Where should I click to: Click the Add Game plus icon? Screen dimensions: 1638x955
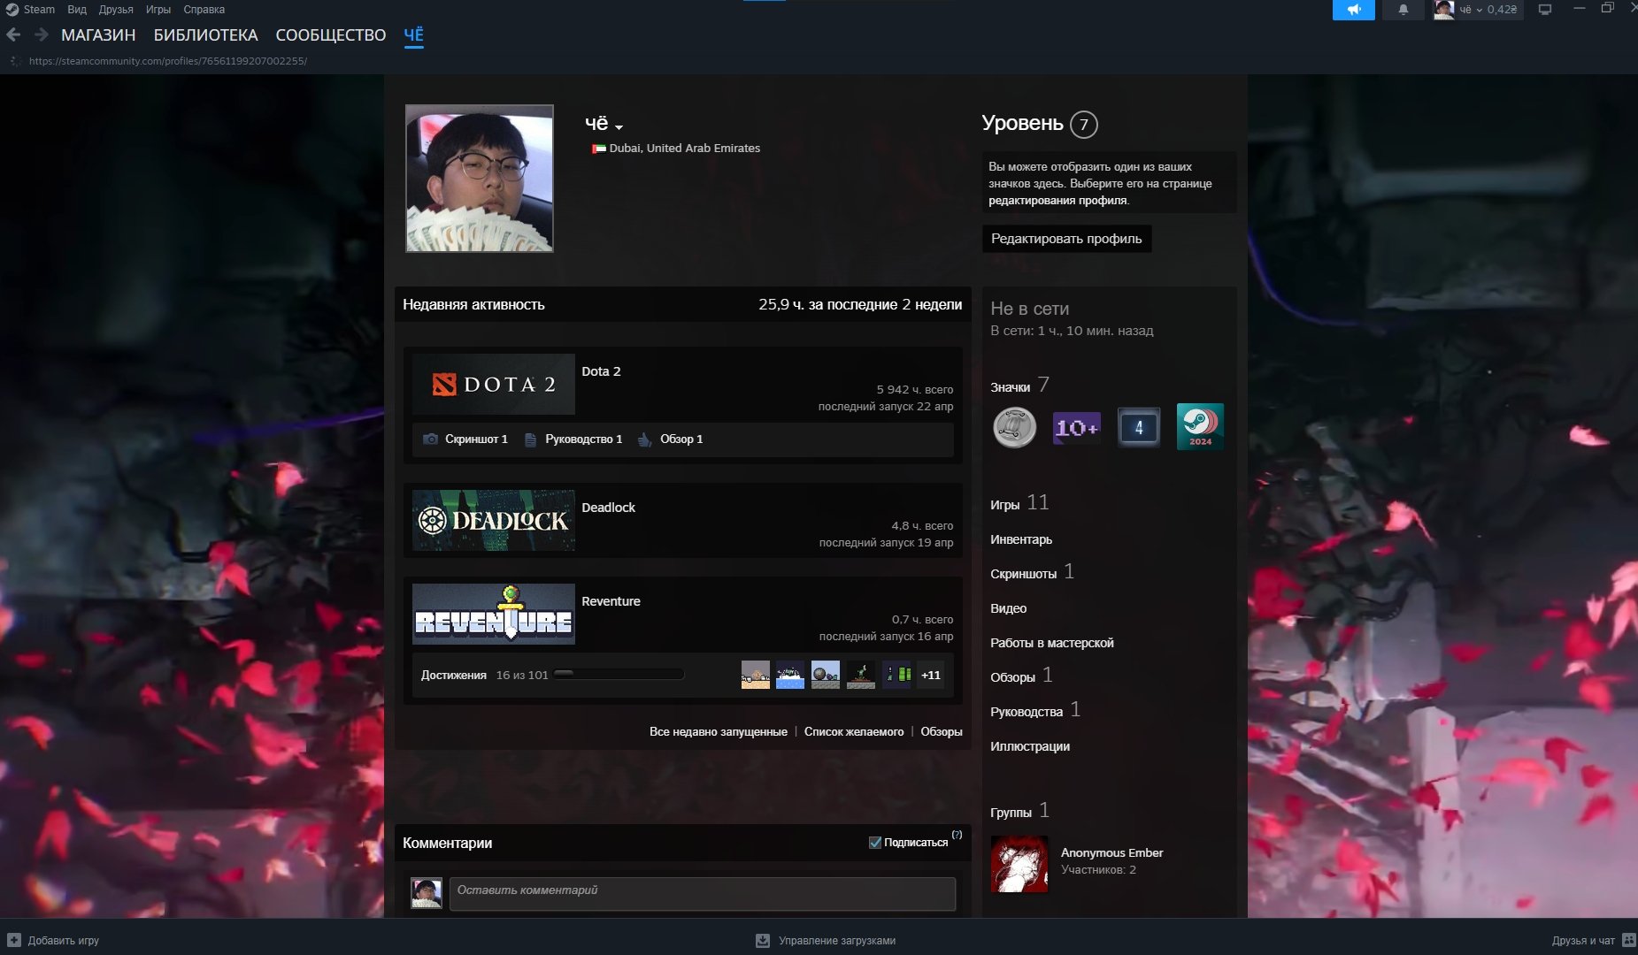[14, 940]
